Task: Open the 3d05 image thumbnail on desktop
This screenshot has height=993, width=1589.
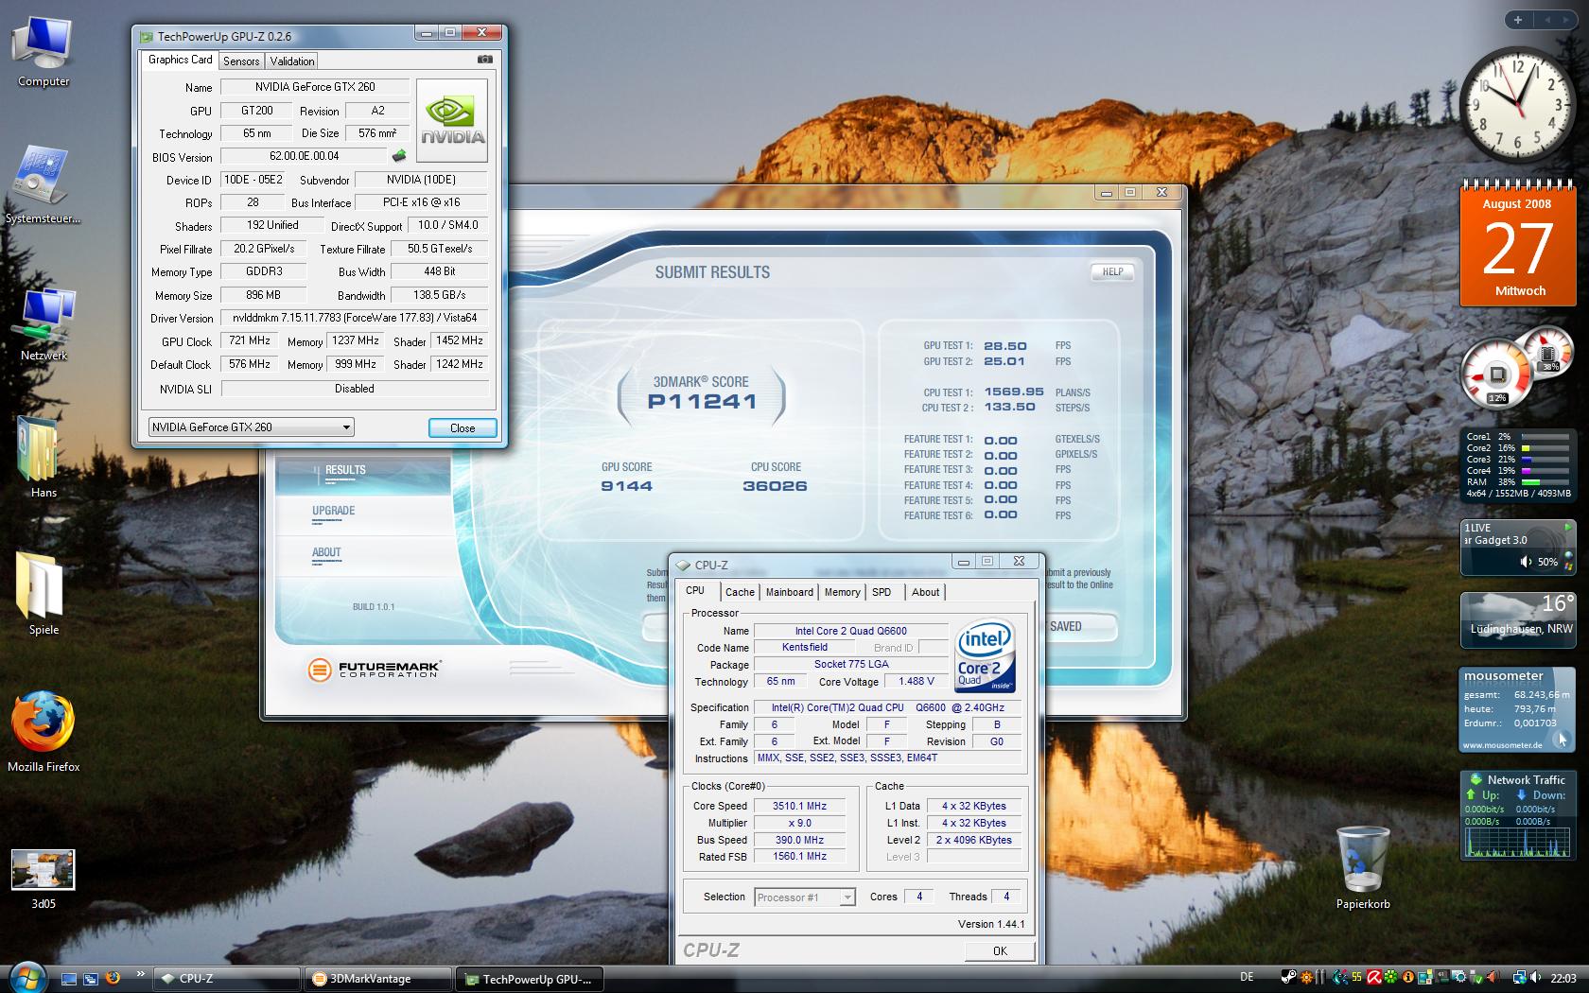Action: (x=44, y=878)
